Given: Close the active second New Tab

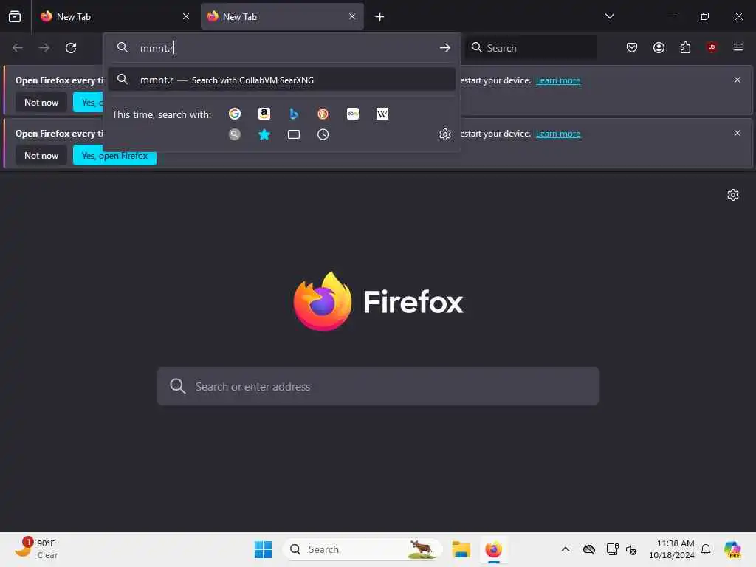Looking at the screenshot, I should (352, 16).
